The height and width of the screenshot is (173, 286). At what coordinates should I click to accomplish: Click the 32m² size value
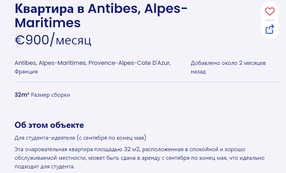[x=22, y=95]
